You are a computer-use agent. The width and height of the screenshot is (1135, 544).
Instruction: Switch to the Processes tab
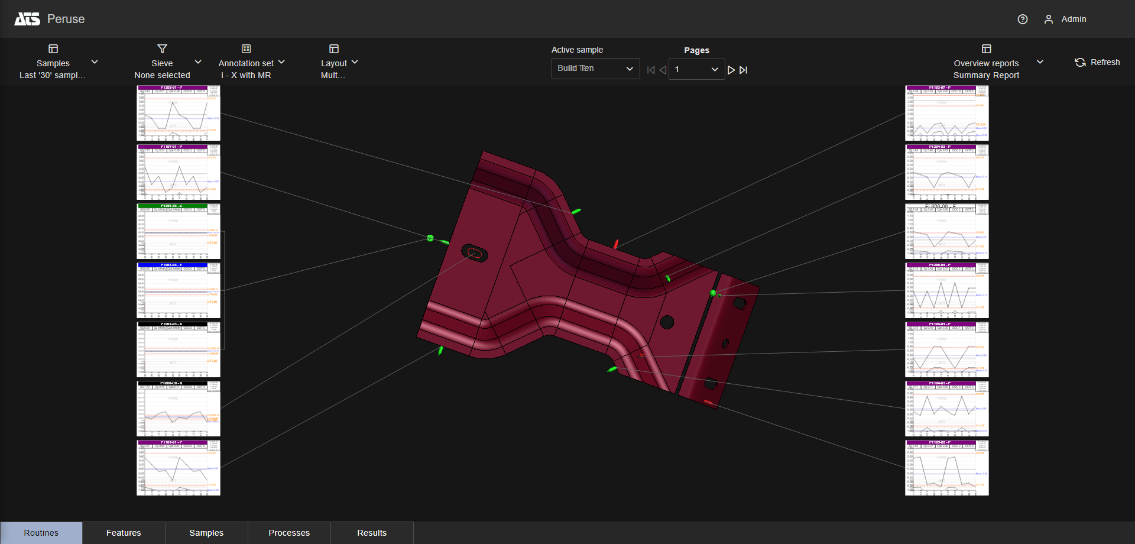click(289, 533)
